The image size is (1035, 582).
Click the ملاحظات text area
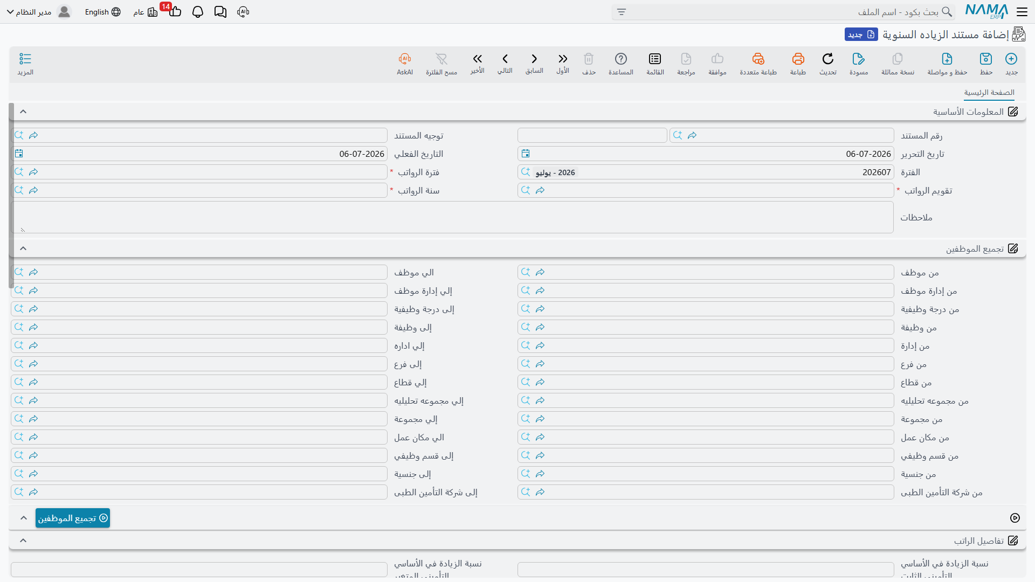(x=452, y=217)
